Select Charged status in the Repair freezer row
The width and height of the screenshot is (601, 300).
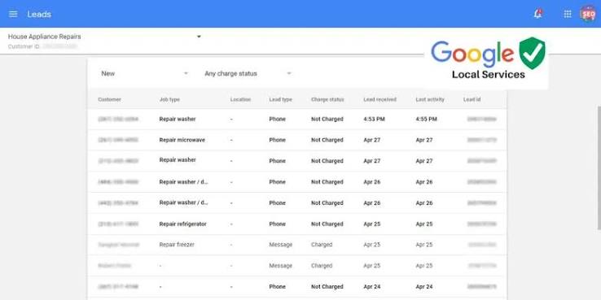(322, 245)
